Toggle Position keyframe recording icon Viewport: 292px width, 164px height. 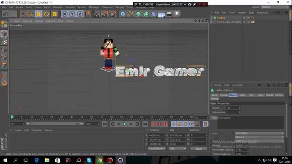pos(173,124)
